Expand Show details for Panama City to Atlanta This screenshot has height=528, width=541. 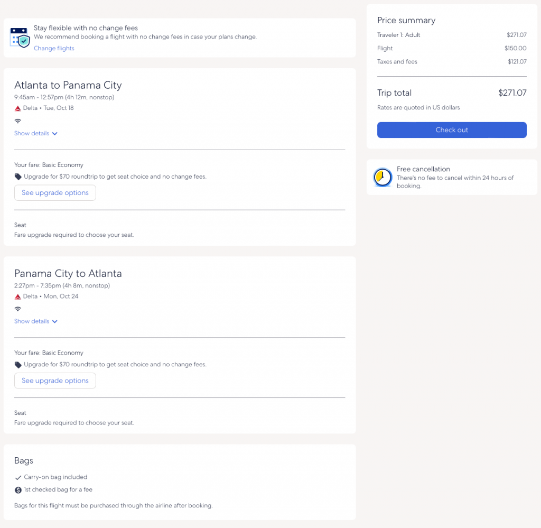[36, 321]
